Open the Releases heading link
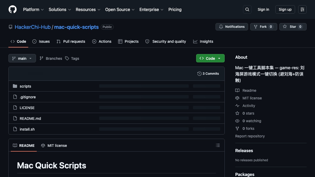 click(x=244, y=151)
